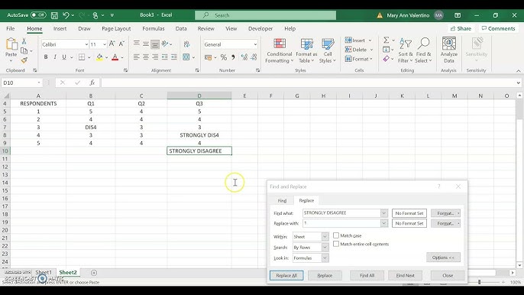The height and width of the screenshot is (295, 524).
Task: Click the Format Painter brush icon
Action: (x=24, y=60)
